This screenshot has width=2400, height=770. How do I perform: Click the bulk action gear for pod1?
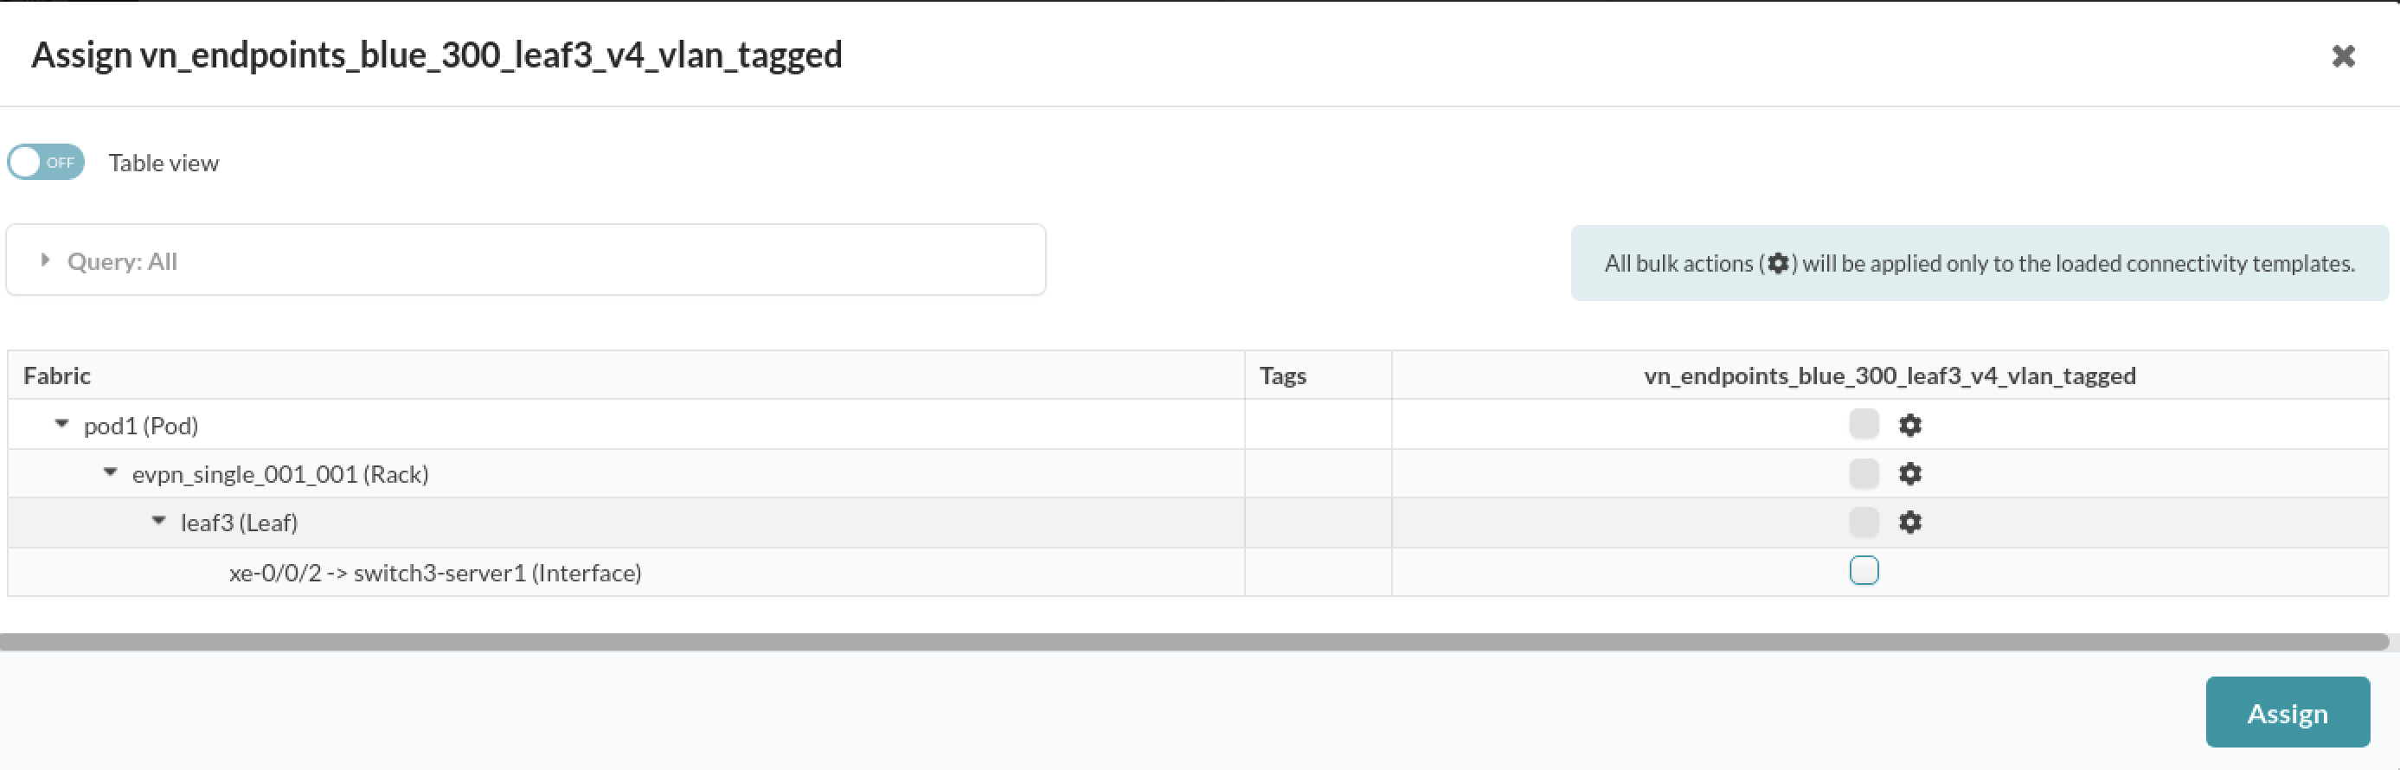pyautogui.click(x=1910, y=425)
